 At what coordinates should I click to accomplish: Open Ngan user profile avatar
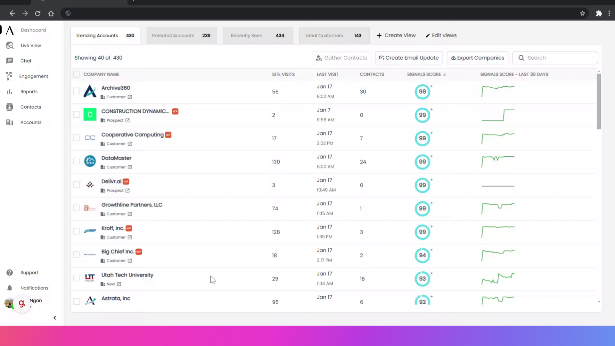[9, 303]
